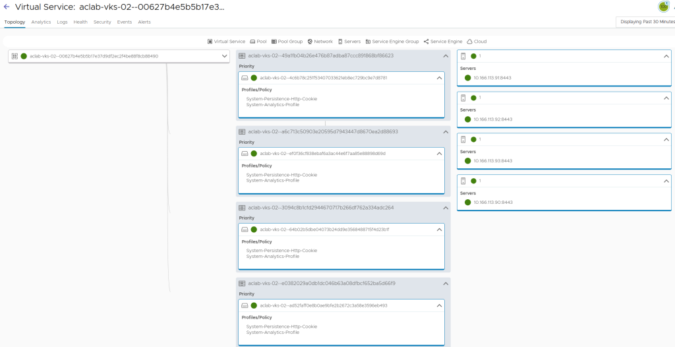
Task: Open the Displaying Past 30 Minutes selector
Action: (x=646, y=22)
